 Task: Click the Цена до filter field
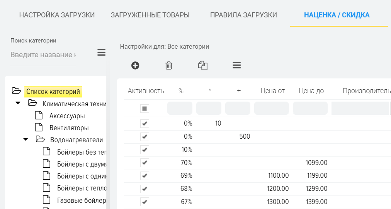(x=310, y=109)
